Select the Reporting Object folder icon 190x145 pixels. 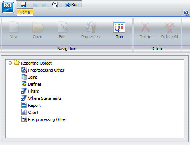17,63
